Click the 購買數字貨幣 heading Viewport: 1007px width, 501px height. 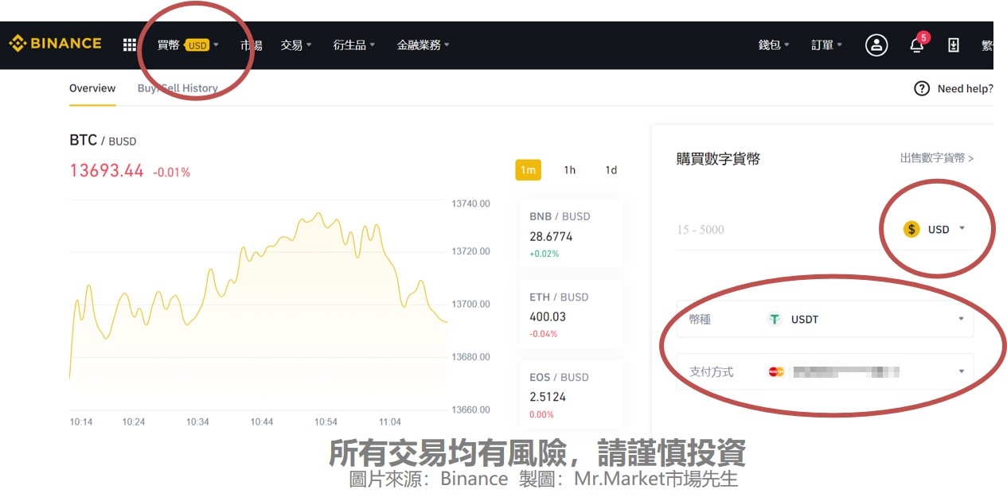pos(718,158)
